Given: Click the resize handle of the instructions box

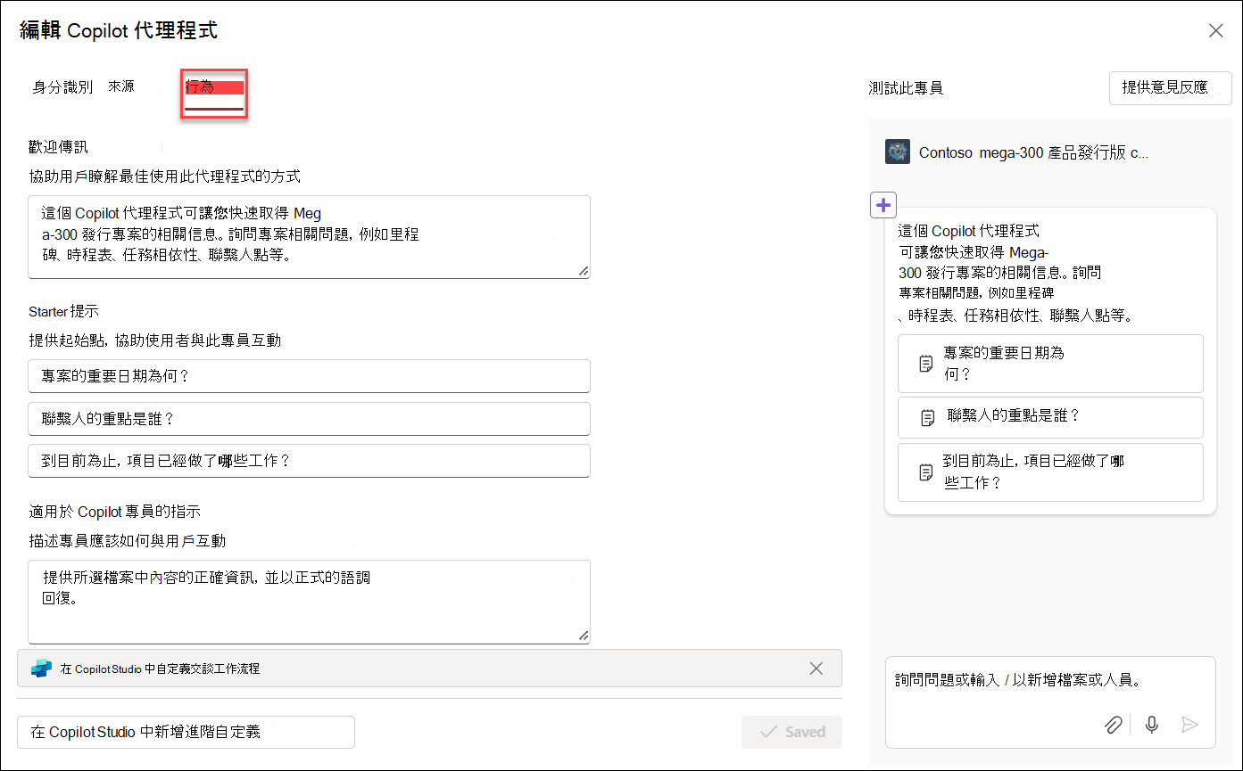Looking at the screenshot, I should [583, 636].
